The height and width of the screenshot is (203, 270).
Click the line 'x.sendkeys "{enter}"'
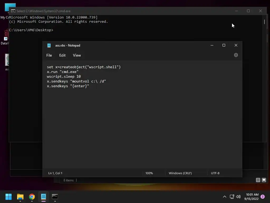[68, 86]
